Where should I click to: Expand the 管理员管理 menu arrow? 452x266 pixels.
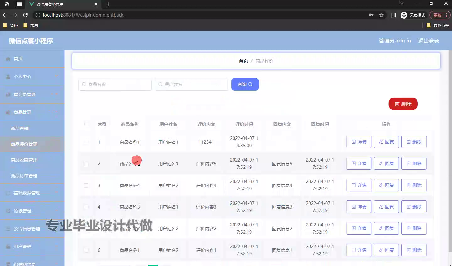56,94
